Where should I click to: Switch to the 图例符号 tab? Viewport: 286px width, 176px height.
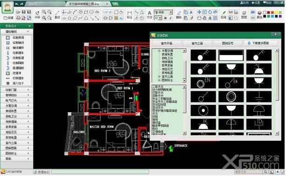click(x=227, y=43)
